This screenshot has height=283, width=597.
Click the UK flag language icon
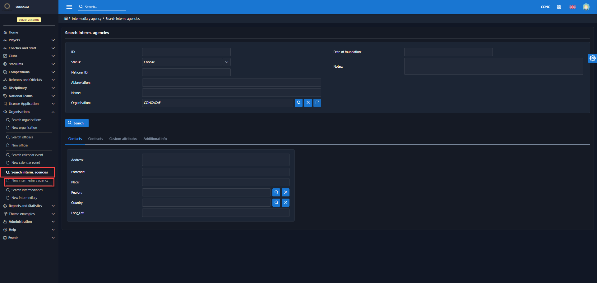[x=572, y=7]
